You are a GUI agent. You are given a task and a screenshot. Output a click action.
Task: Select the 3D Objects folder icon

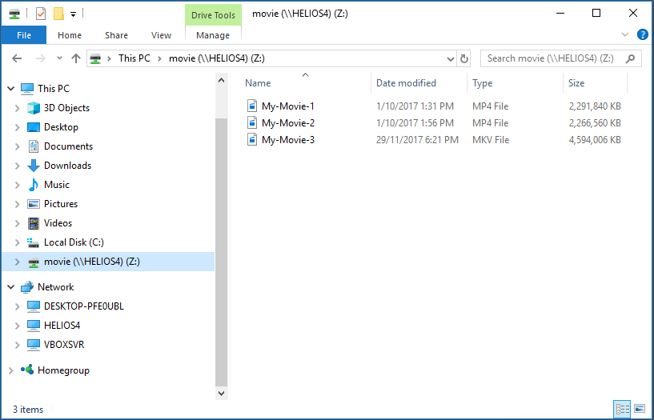pos(34,108)
